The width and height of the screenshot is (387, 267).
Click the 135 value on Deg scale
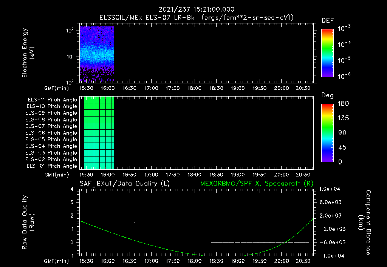(343, 118)
